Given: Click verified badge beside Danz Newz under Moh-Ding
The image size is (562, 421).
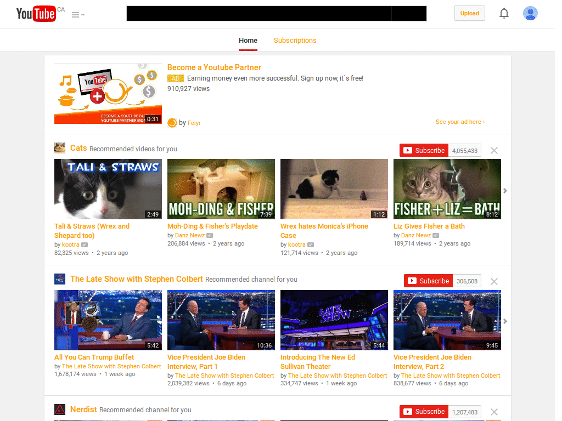Looking at the screenshot, I should pos(210,236).
